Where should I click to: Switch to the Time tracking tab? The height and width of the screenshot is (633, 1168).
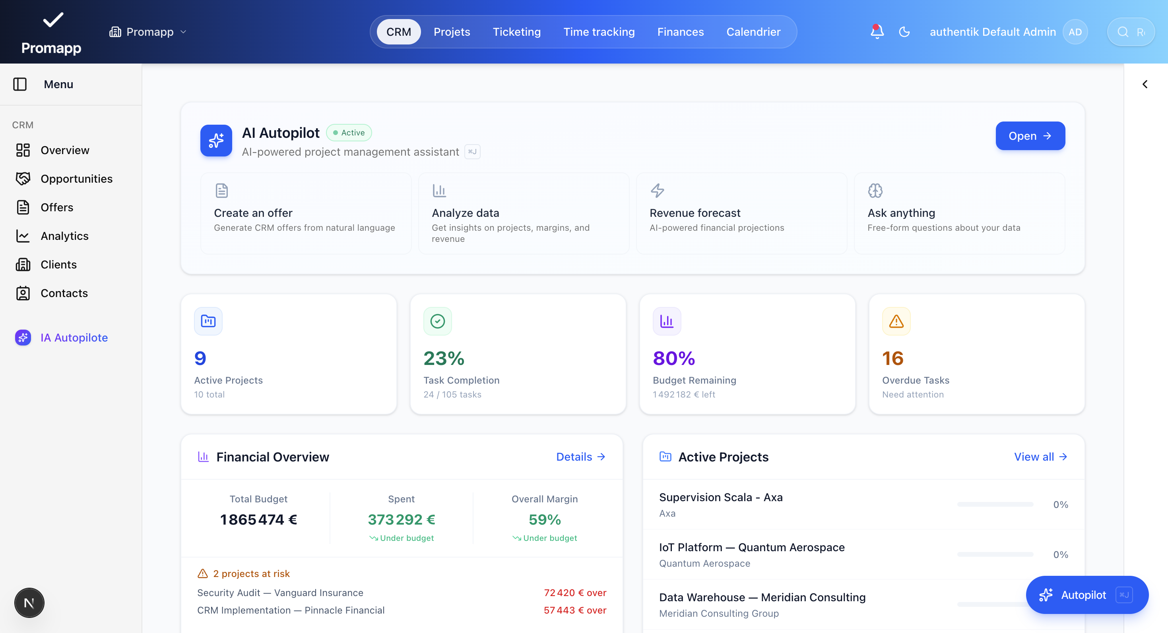[x=598, y=32]
